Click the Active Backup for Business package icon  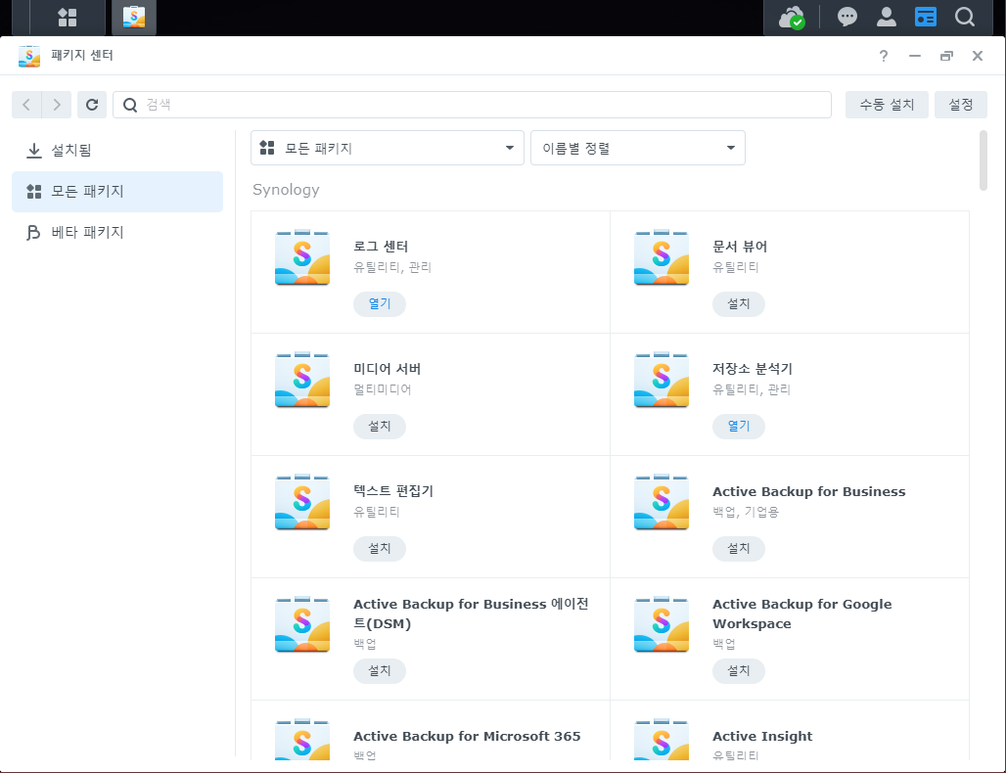662,502
